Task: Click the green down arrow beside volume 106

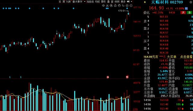Action: coord(183,105)
